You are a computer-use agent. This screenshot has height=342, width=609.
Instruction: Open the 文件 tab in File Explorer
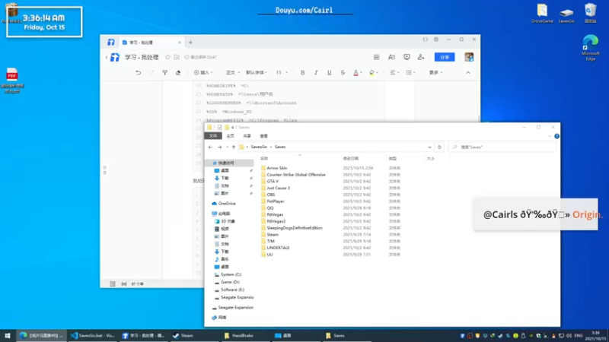tap(213, 136)
